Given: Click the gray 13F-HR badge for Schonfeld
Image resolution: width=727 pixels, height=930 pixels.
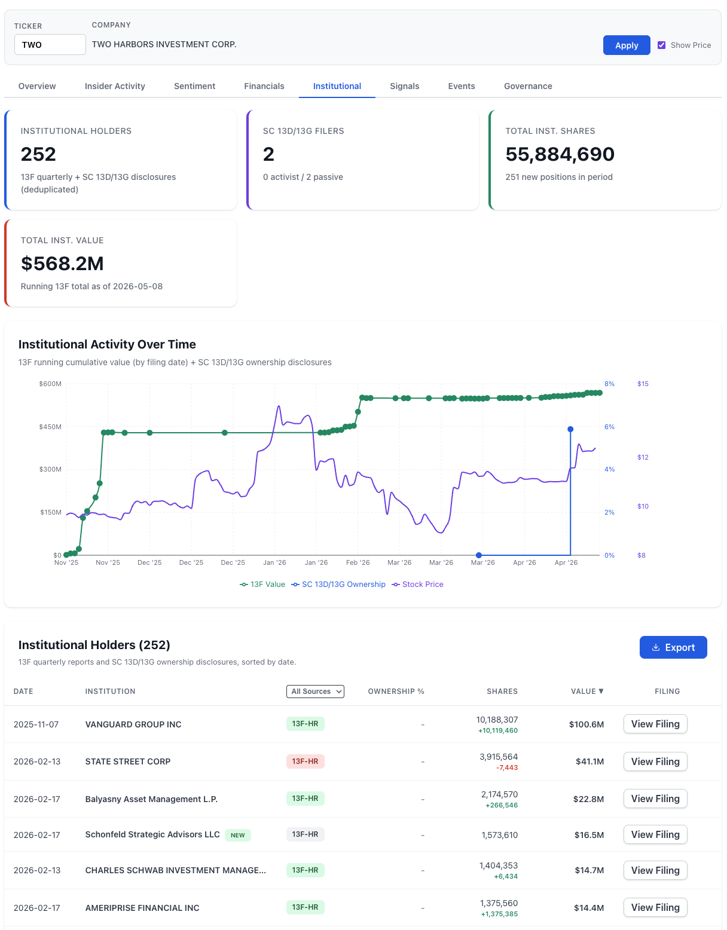Looking at the screenshot, I should pyautogui.click(x=305, y=834).
